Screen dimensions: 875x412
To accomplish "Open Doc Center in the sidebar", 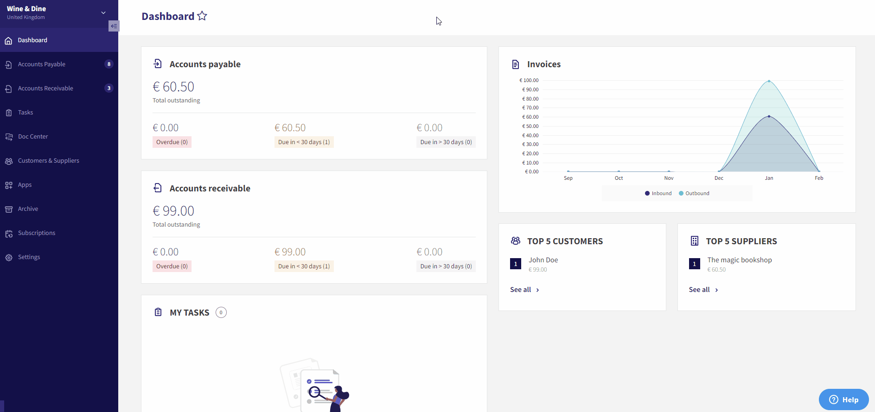I will click(59, 137).
